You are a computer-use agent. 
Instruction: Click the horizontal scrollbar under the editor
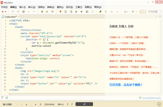click(57, 94)
